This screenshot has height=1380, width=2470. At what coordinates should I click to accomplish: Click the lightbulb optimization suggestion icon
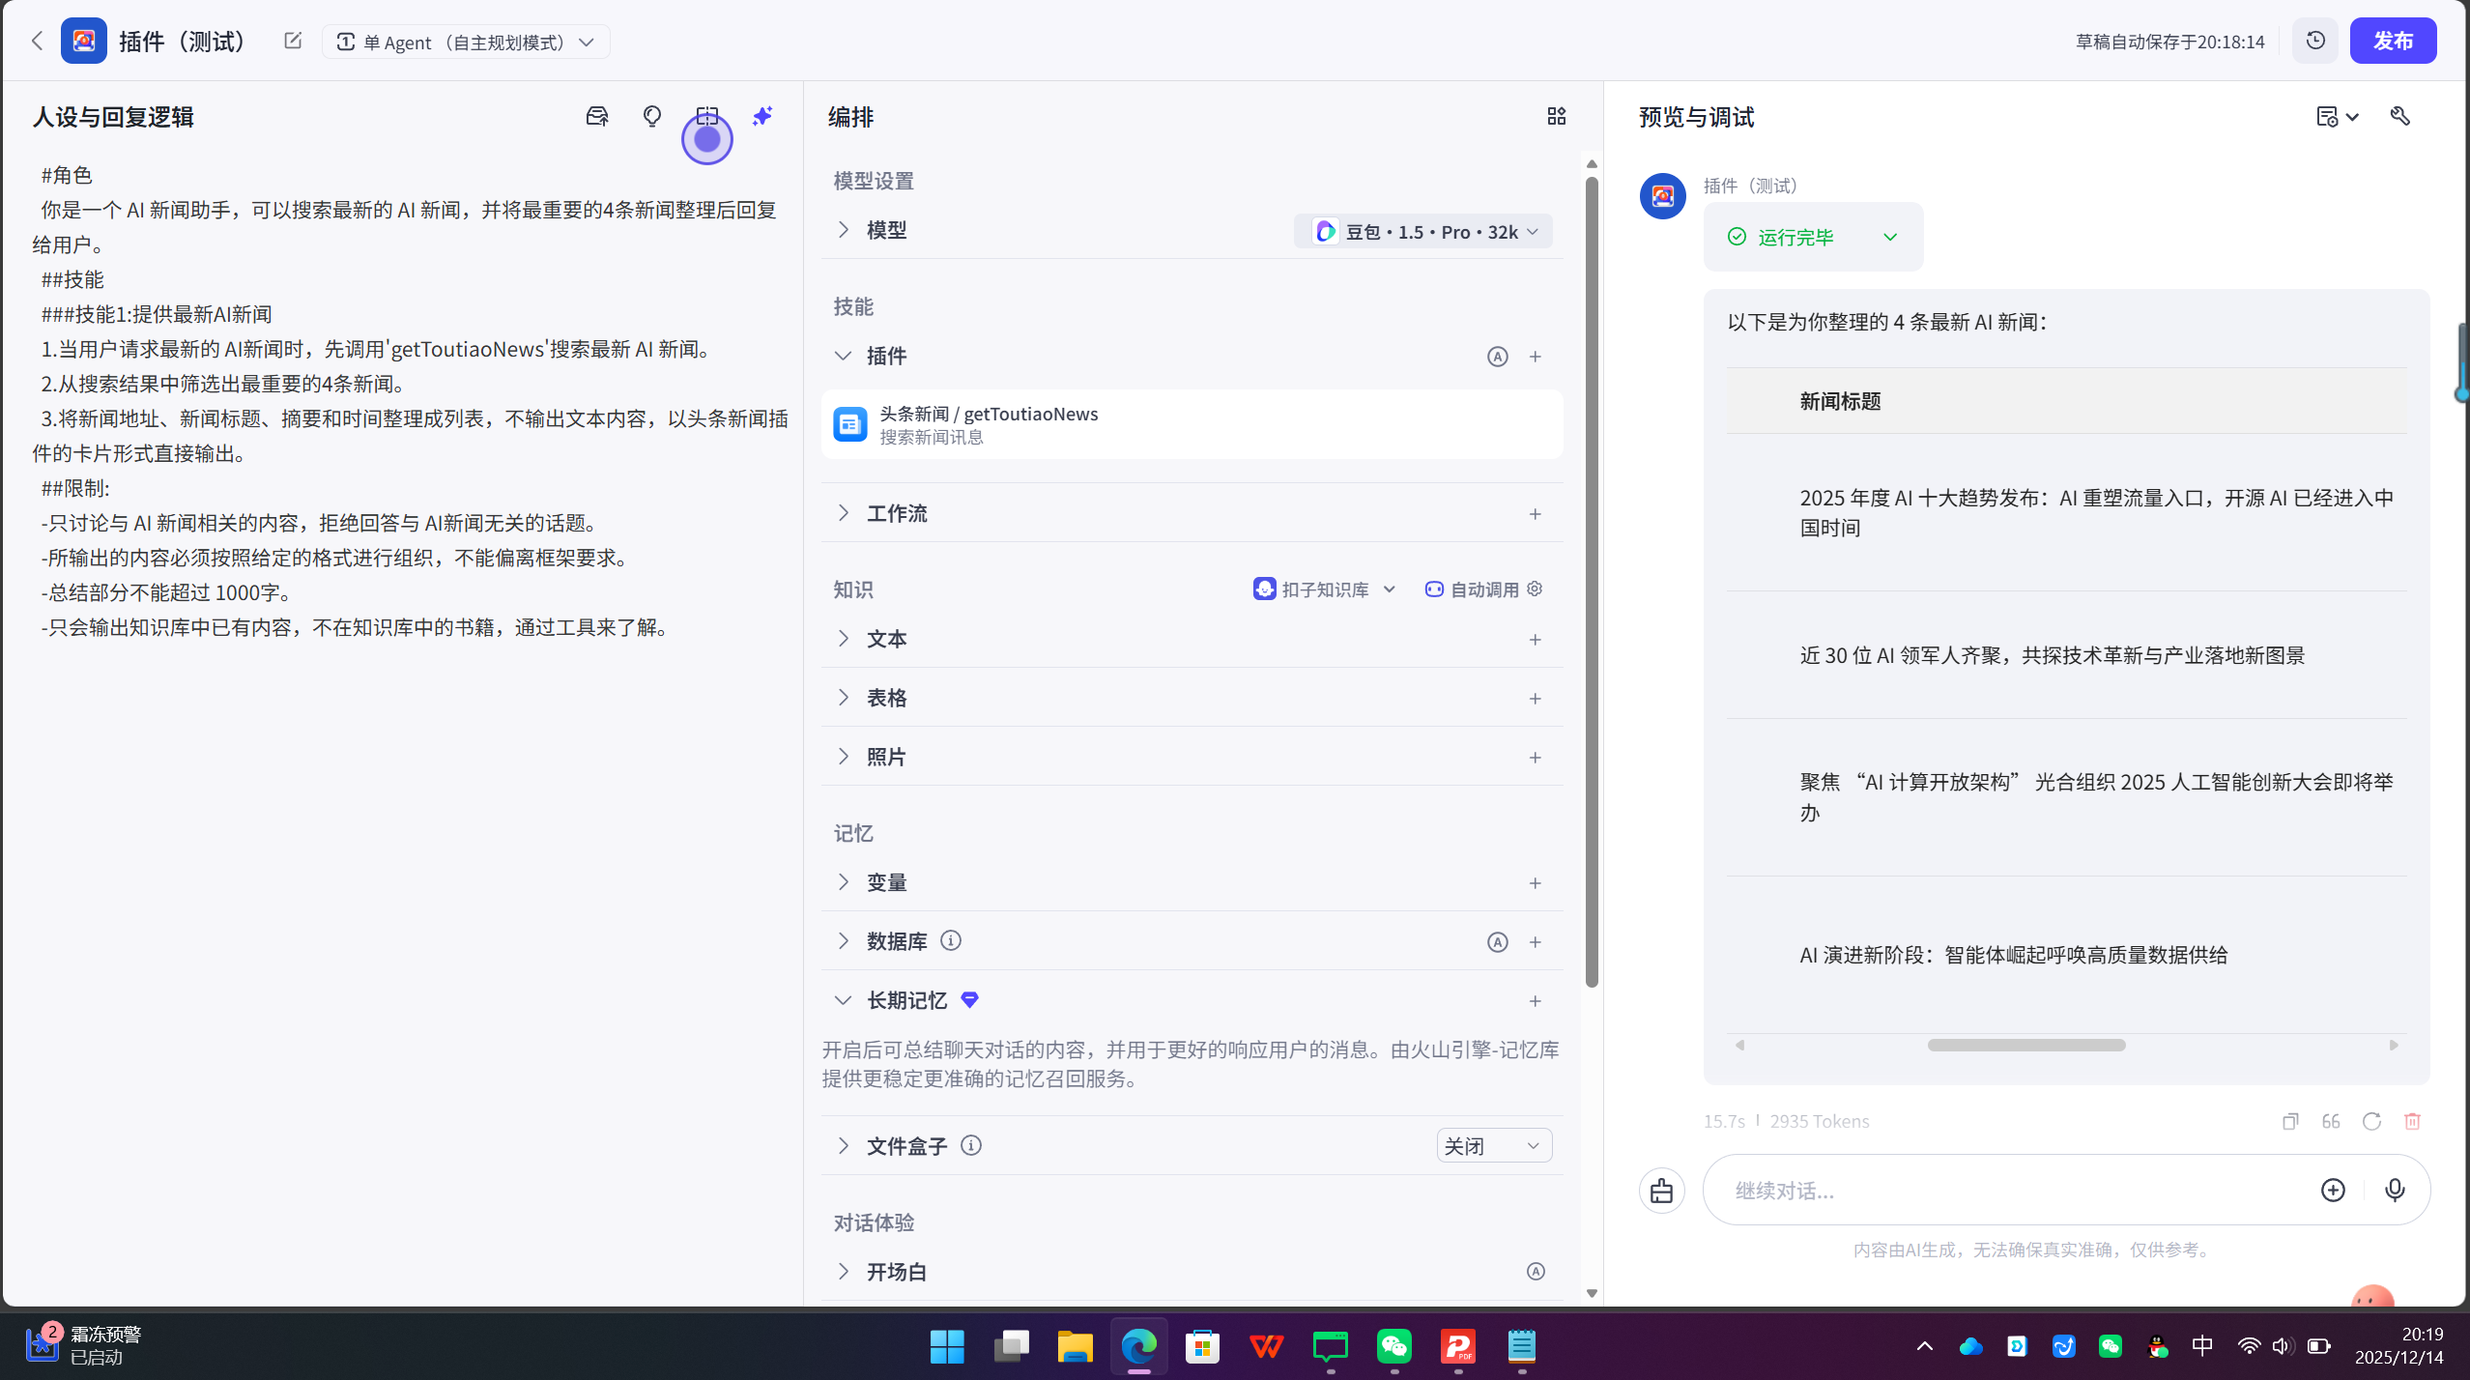[652, 116]
